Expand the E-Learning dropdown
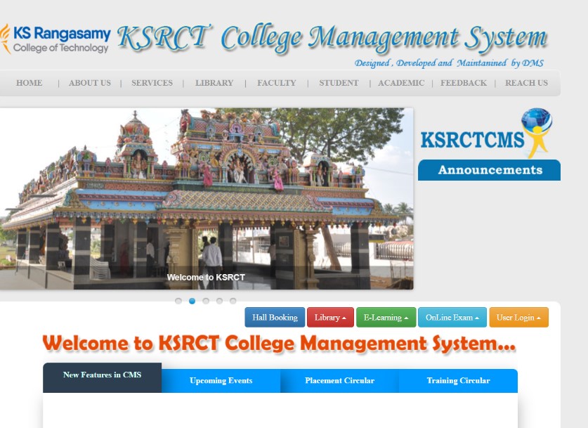Viewport: 588px width, 428px height. (386, 318)
